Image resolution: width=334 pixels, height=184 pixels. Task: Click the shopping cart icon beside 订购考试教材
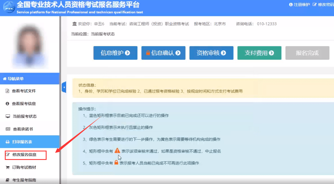pos(7,167)
